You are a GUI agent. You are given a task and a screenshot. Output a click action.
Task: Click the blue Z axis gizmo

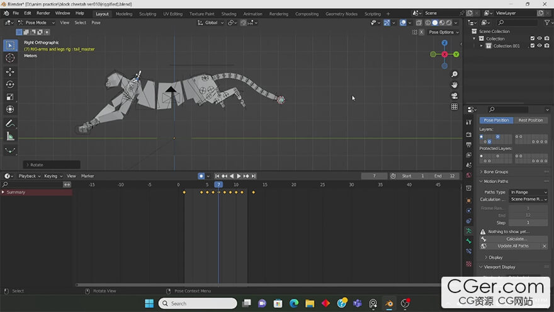(444, 43)
